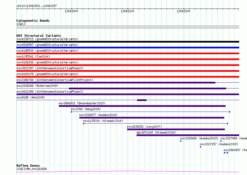Click the esv3666931 Besenbacher2015 bar

[142, 106]
